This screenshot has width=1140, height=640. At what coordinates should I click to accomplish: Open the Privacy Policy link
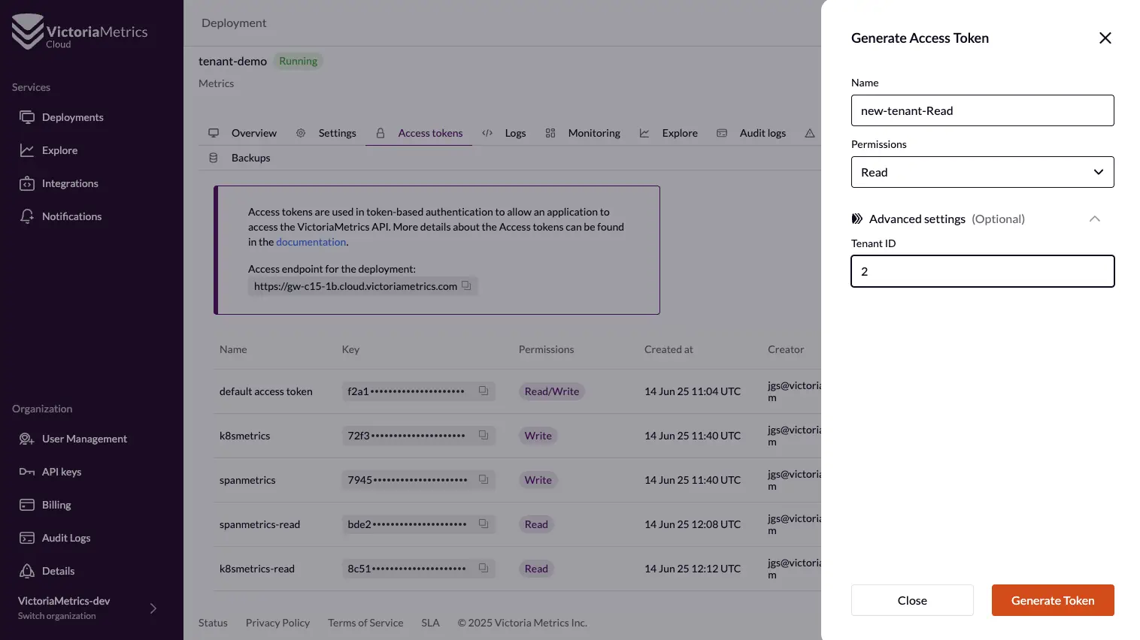[x=277, y=623]
